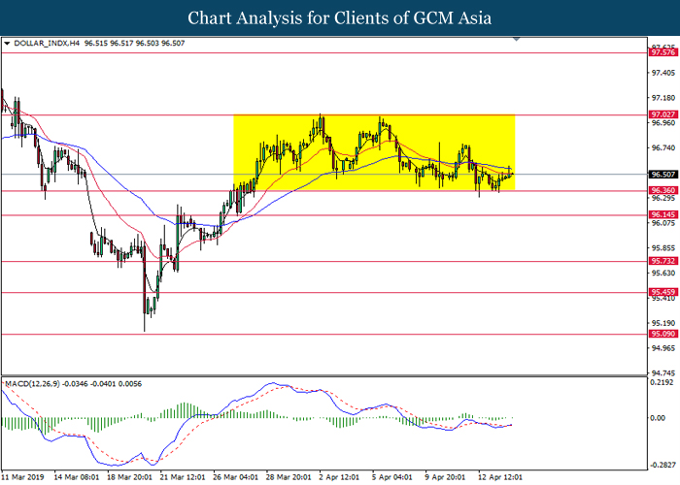680x485 pixels.
Task: Click the 11 Mar 2019 date label
Action: [24, 477]
